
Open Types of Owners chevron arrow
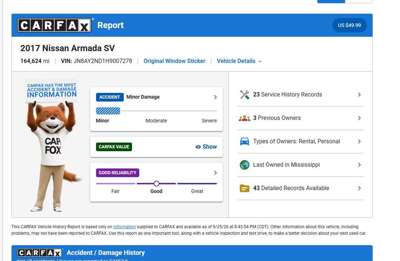point(359,141)
